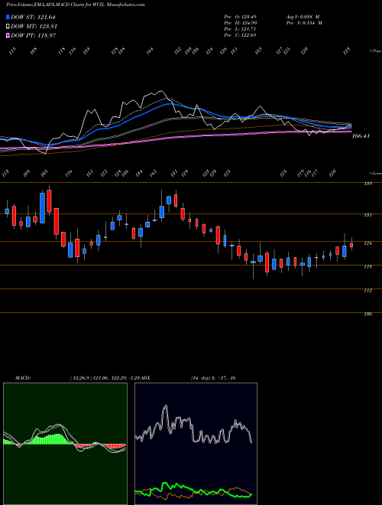
Task: Click the blue DOW ST legend swatch
Action: [x=8, y=17]
